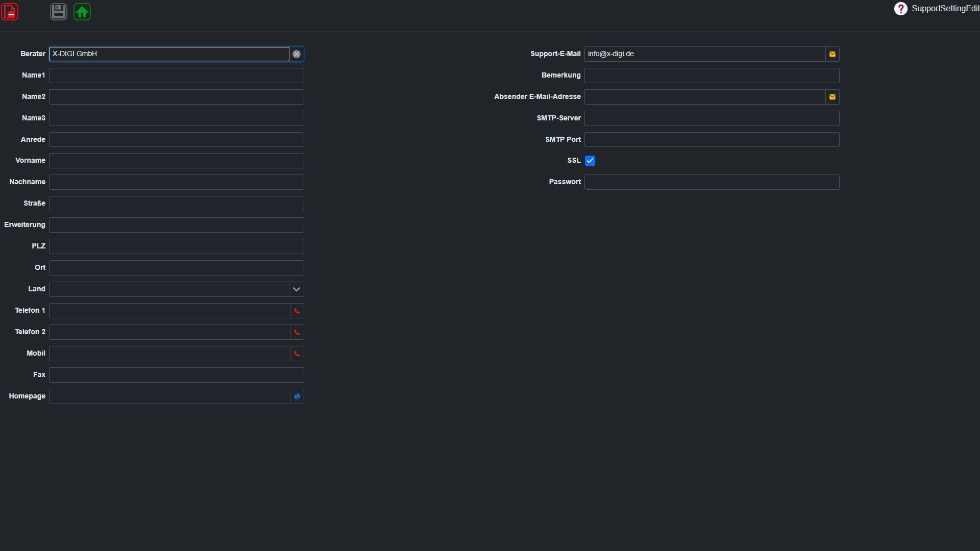Open the Homepage globe link icon

click(x=297, y=396)
